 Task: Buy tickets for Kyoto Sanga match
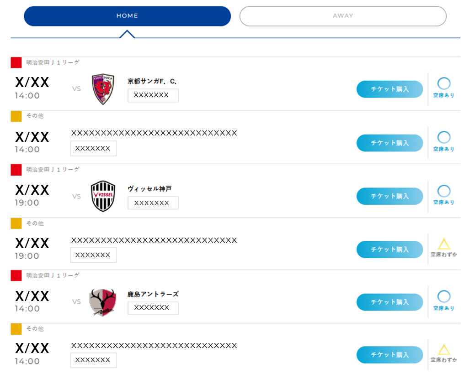pyautogui.click(x=389, y=89)
